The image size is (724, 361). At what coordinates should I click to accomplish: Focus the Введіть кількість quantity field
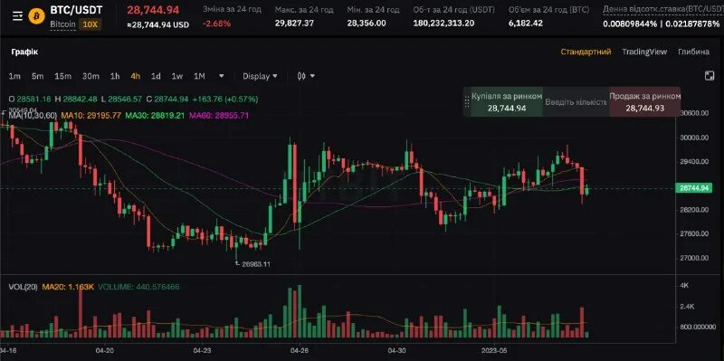(x=576, y=102)
